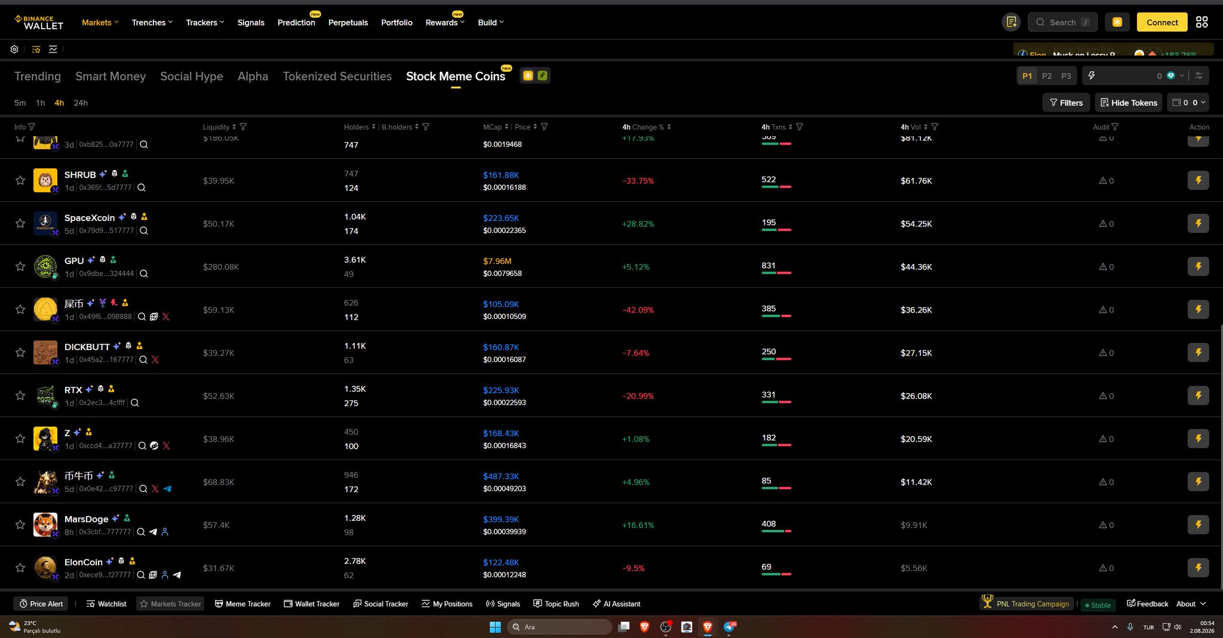Click the Connect wallet button
Image resolution: width=1223 pixels, height=638 pixels.
1162,22
